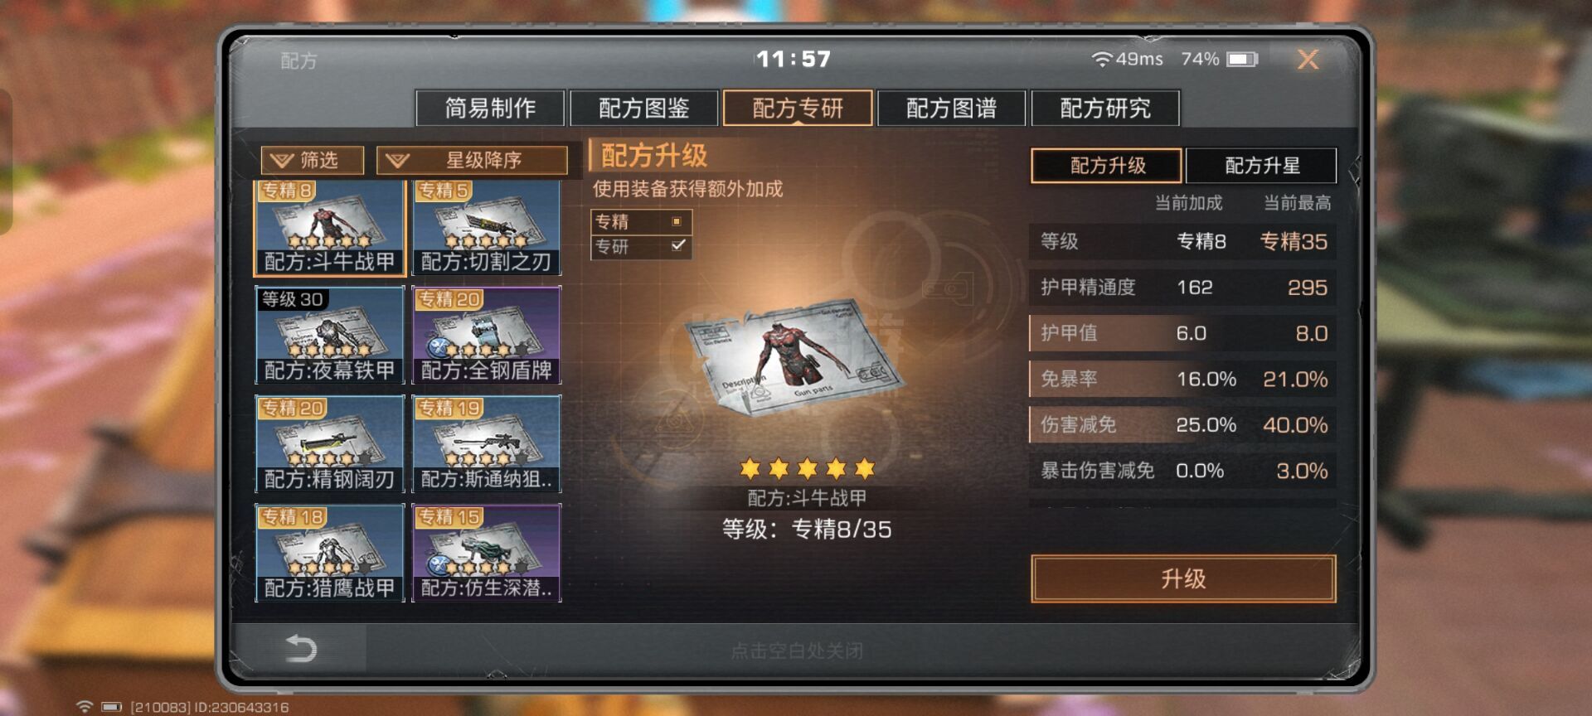Open the 星级降序 sort dropdown
Image resolution: width=1592 pixels, height=716 pixels.
(472, 160)
